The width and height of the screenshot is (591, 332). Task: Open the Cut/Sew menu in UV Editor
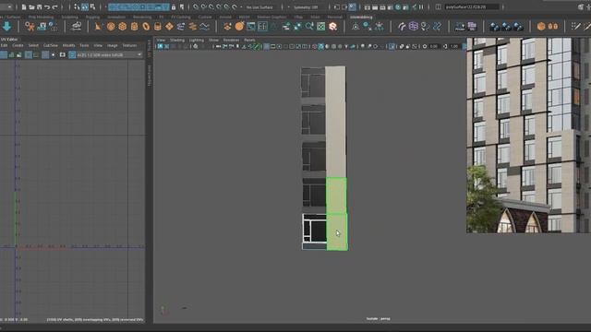coord(51,45)
